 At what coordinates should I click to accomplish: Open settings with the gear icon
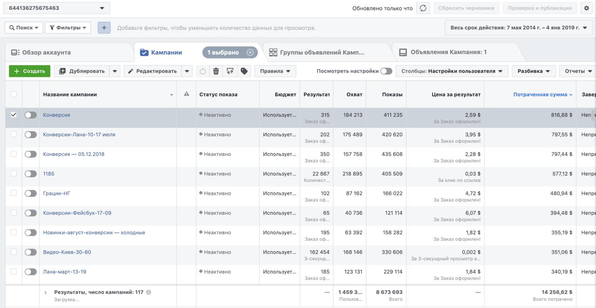point(587,8)
